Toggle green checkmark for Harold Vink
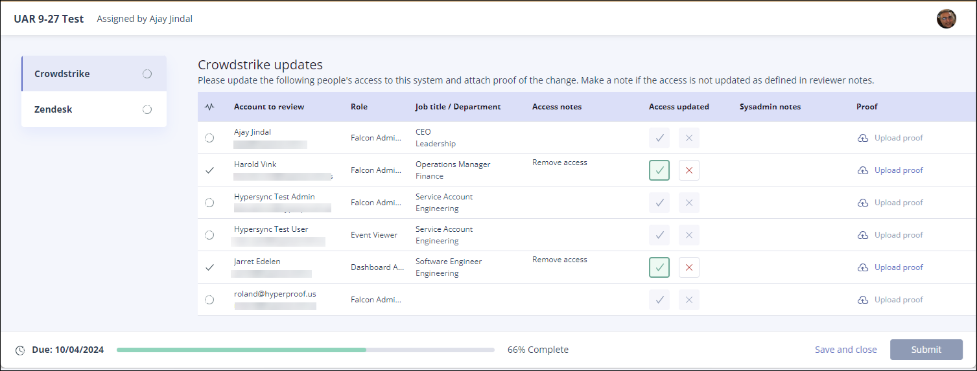Viewport: 977px width, 371px height. tap(659, 170)
